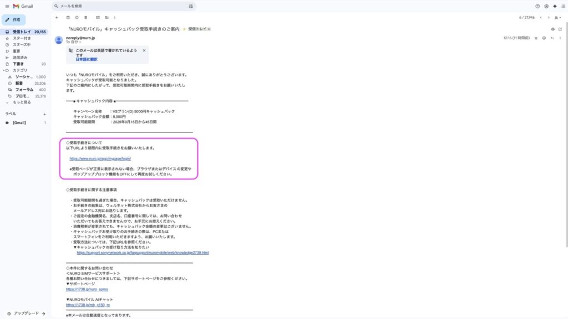Toggle the importance marker beside the subject
Image resolution: width=568 pixels, height=319 pixels.
pos(184,28)
